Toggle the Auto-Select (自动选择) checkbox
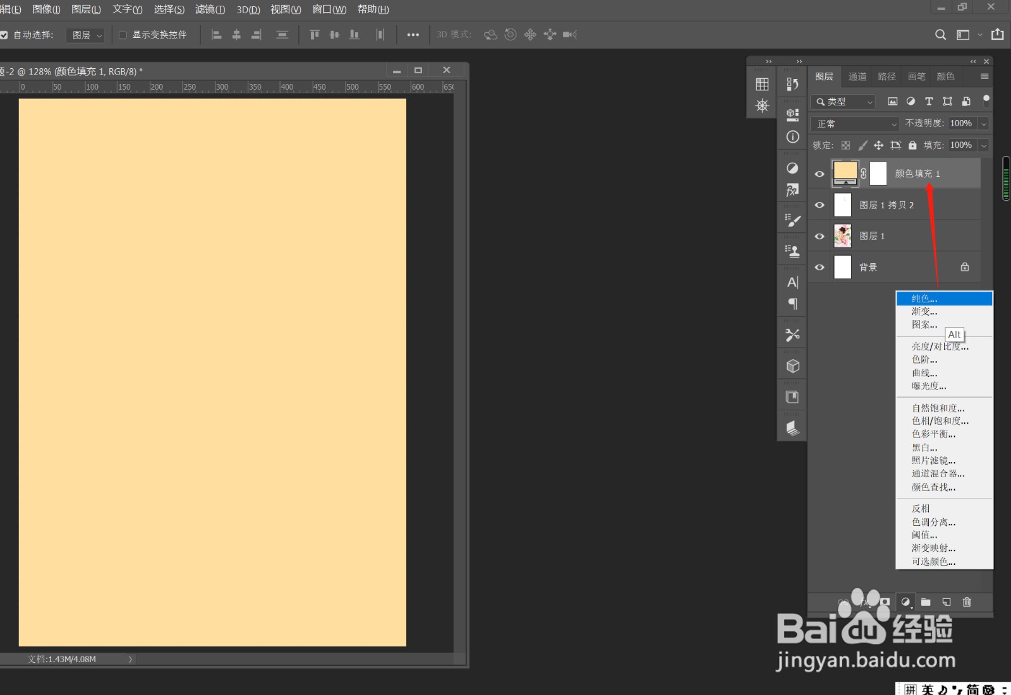 tap(4, 35)
